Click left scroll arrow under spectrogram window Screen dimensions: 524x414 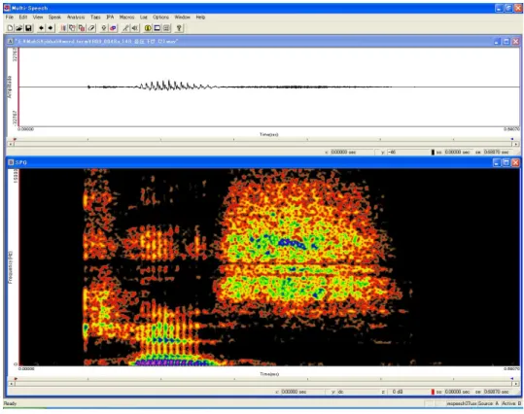point(11,384)
